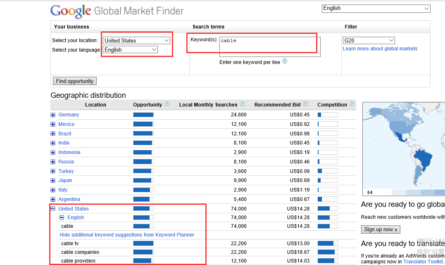
Task: Open the United States location link
Action: [x=74, y=208]
